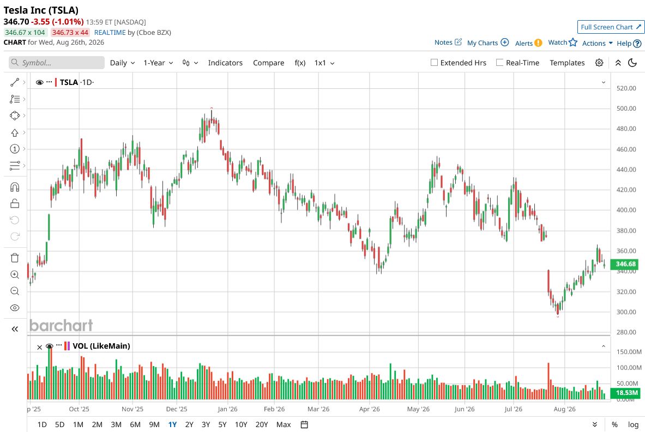Viewport: 645px width, 432px height.
Task: Lock all drawings with padlock icon
Action: (15, 203)
